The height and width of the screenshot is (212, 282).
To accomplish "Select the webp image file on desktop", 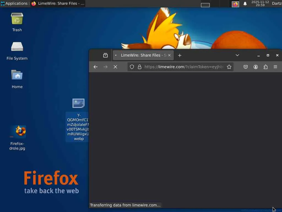I will 78,120.
